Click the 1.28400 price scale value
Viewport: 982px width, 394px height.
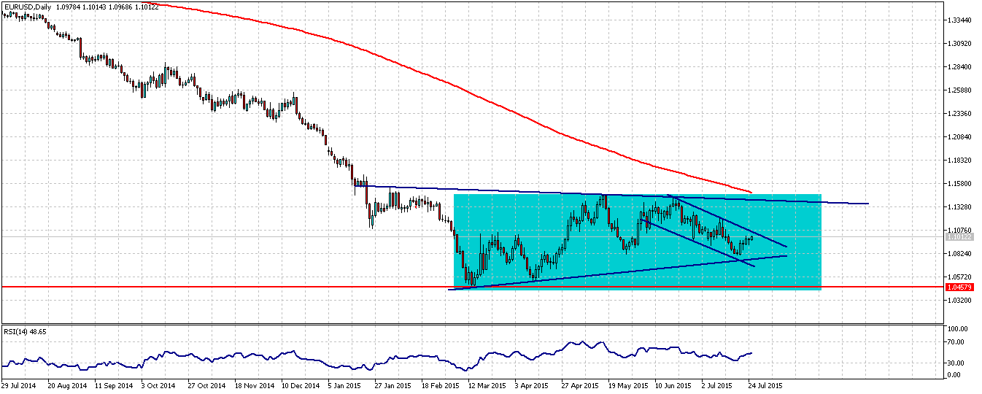pyautogui.click(x=959, y=66)
